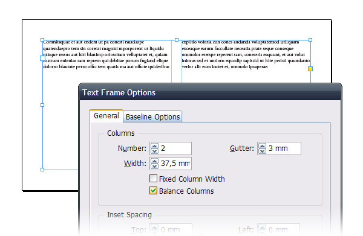Decrease column Width with down arrow
This screenshot has width=363, height=236.
click(154, 166)
